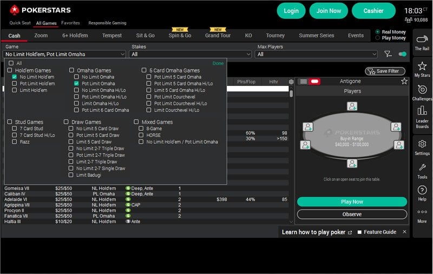
Task: Switch to Spin & Go tab
Action: click(x=180, y=35)
